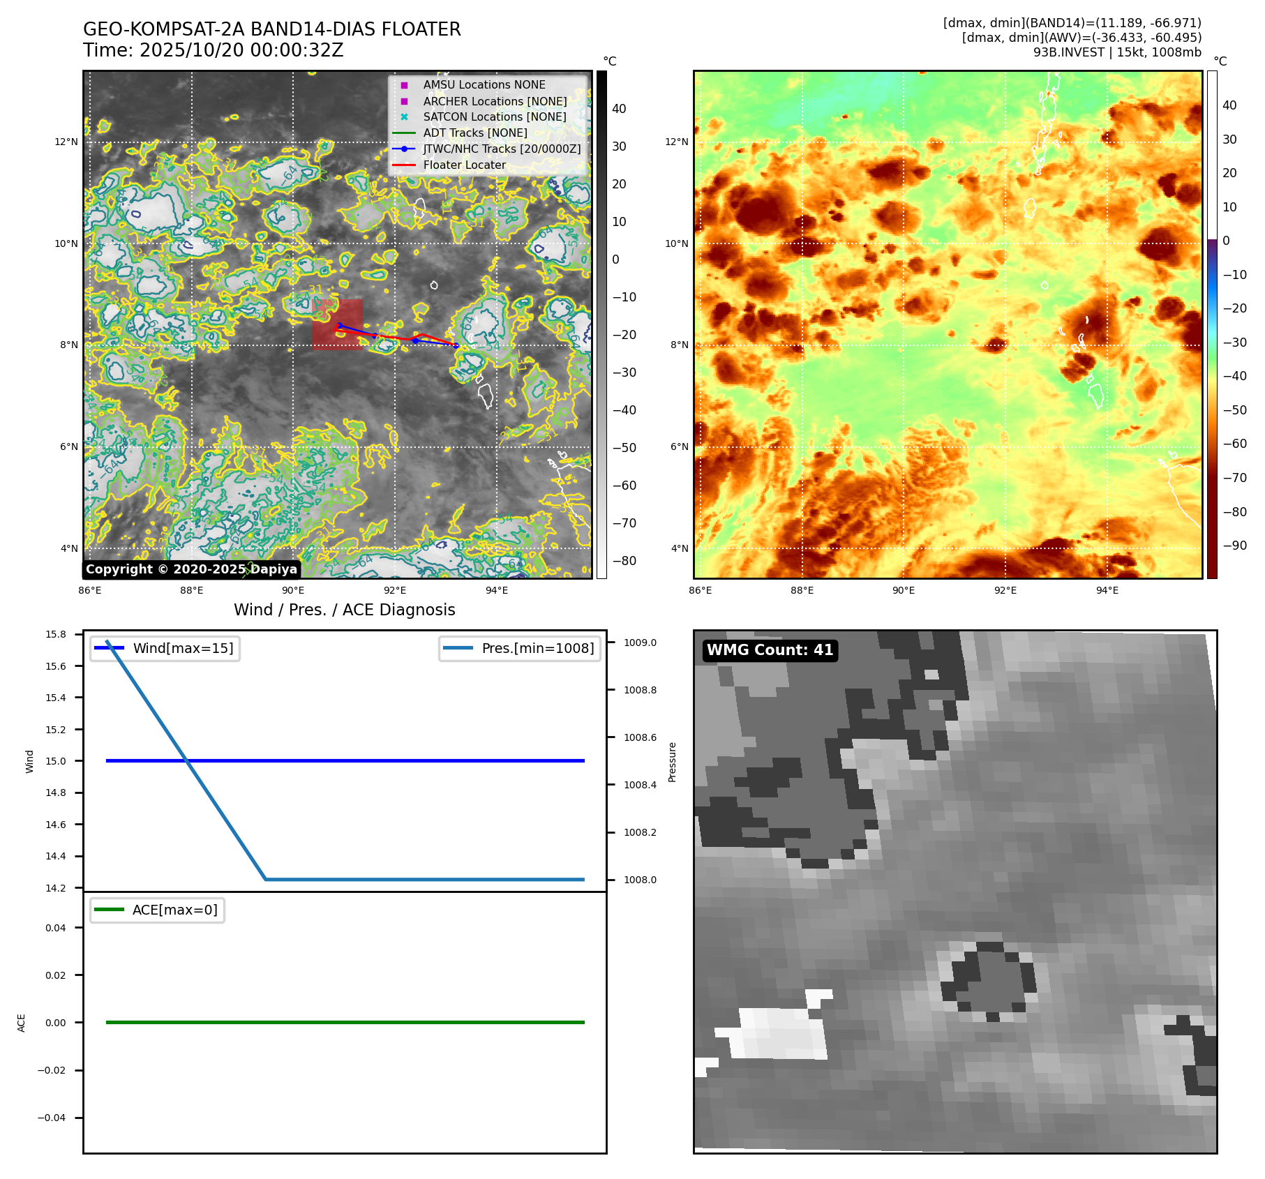Click the Wind / Pres. / ACE Diagnosis title

pyautogui.click(x=344, y=610)
